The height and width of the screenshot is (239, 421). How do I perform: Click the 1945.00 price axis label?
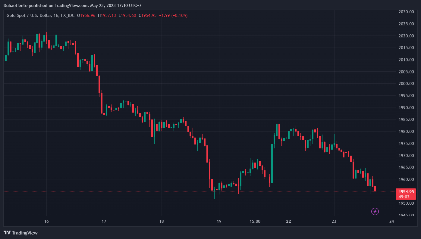pos(406,215)
